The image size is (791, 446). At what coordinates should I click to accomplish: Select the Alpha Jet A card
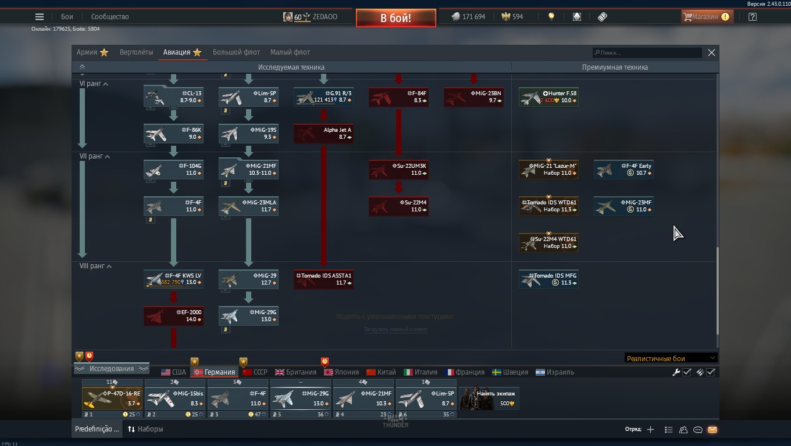tap(323, 134)
